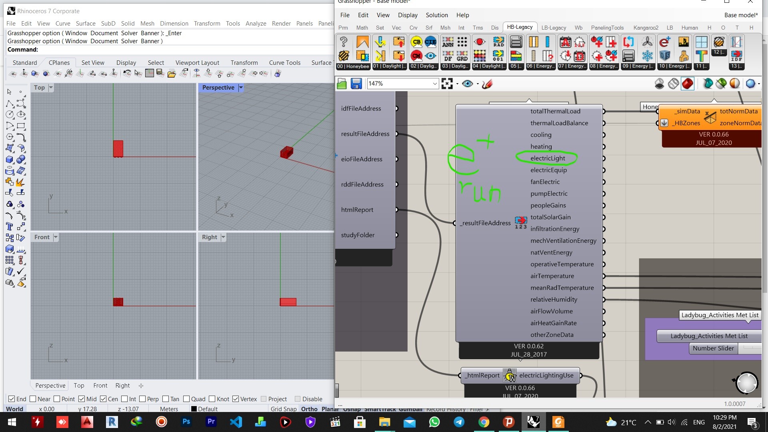Enable the Quad object snap checkbox
Image resolution: width=768 pixels, height=432 pixels.
(x=186, y=399)
